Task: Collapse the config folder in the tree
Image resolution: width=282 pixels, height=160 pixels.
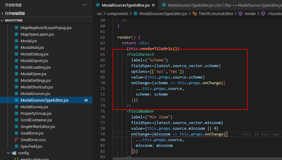Action: pyautogui.click(x=8, y=153)
